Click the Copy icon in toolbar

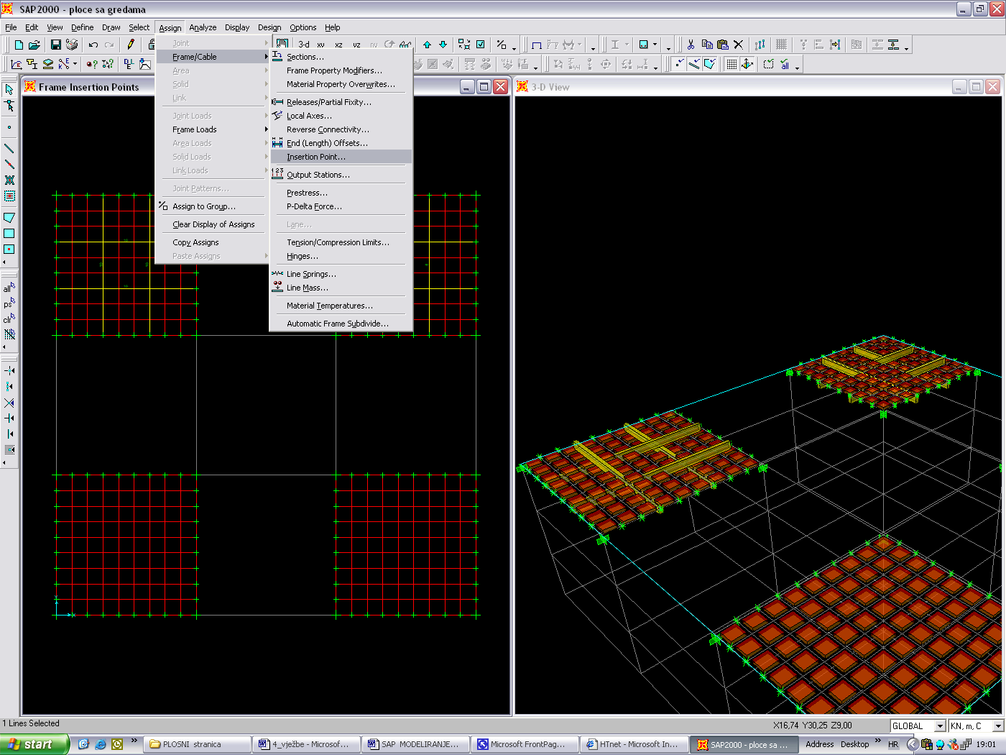(x=707, y=45)
